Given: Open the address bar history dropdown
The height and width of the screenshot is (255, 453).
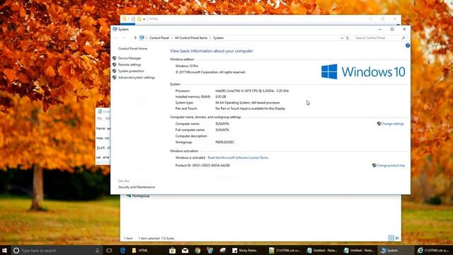Looking at the screenshot, I should tap(342, 38).
